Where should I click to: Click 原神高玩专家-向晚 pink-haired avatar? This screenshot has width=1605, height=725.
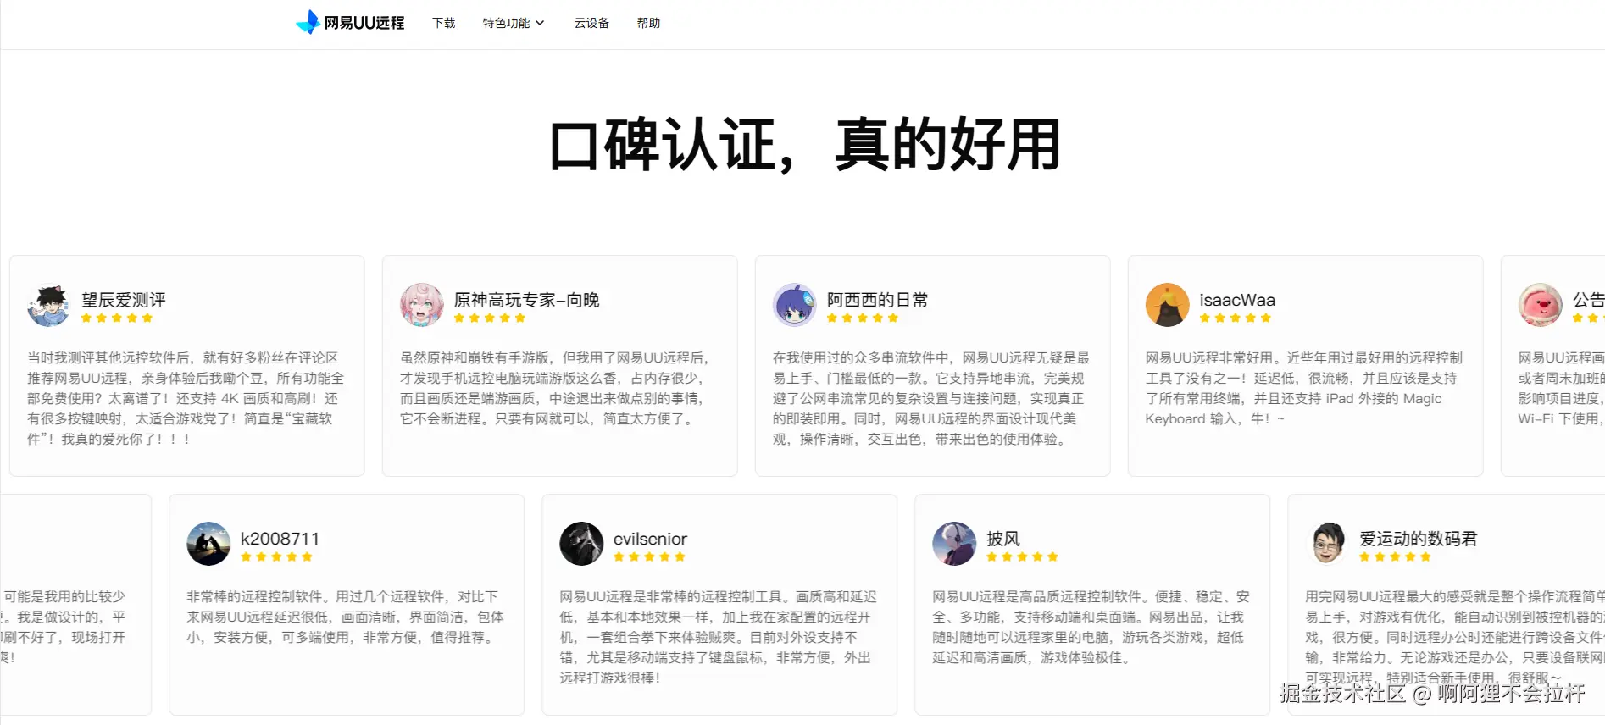(422, 305)
